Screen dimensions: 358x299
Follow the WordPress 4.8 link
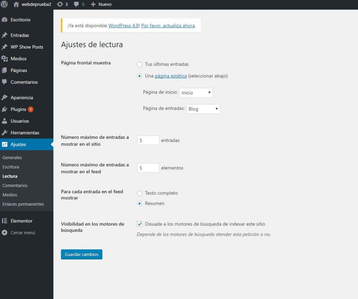tap(123, 26)
